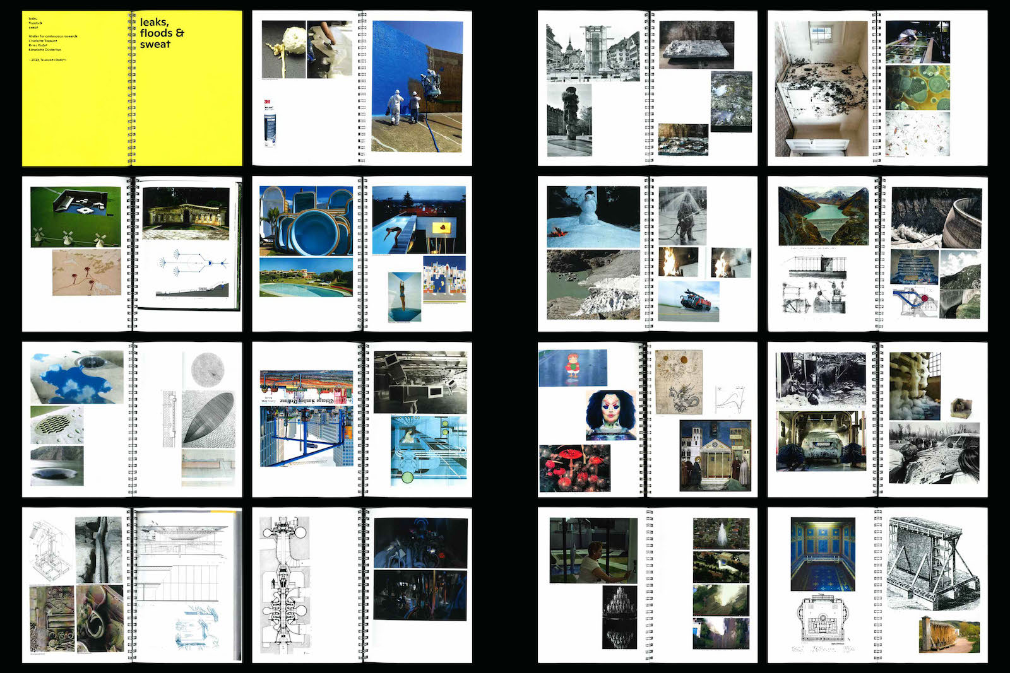Open the blue pool slide structure image

pyautogui.click(x=306, y=220)
